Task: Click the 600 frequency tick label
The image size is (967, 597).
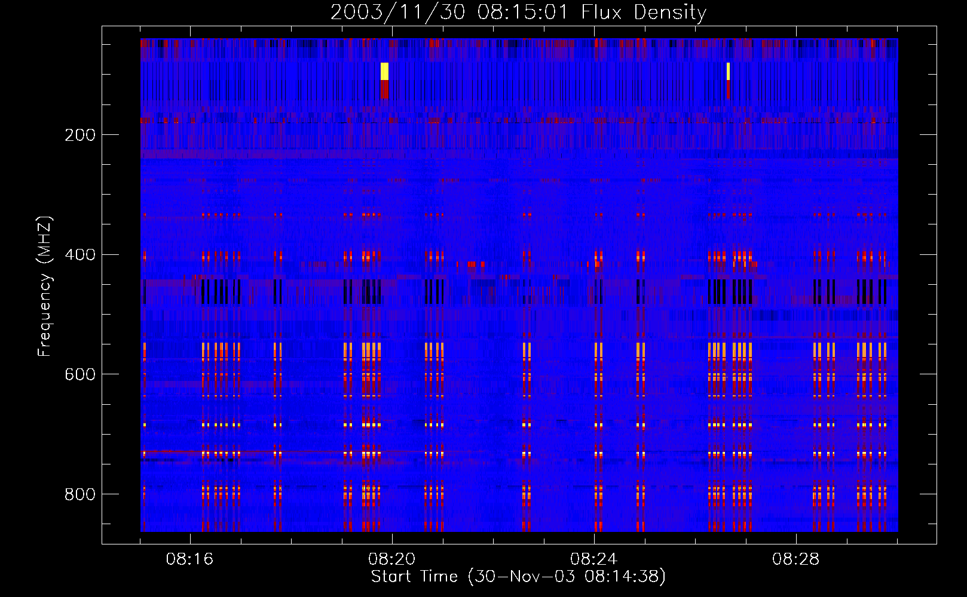Action: pos(80,374)
